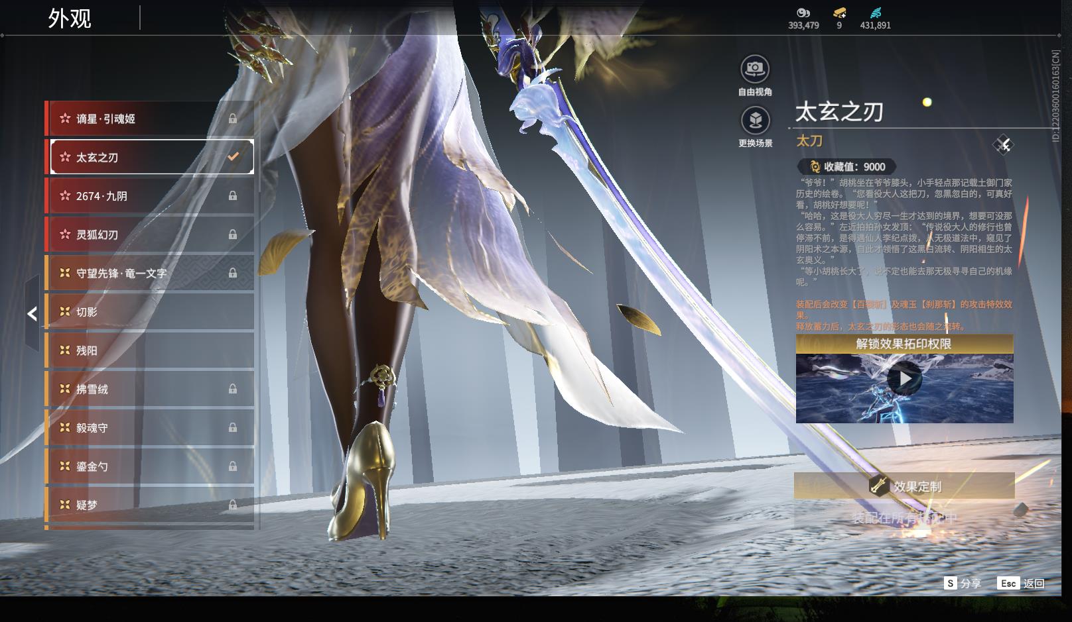
Task: Click the collection value 9000 badge icon
Action: tap(815, 167)
